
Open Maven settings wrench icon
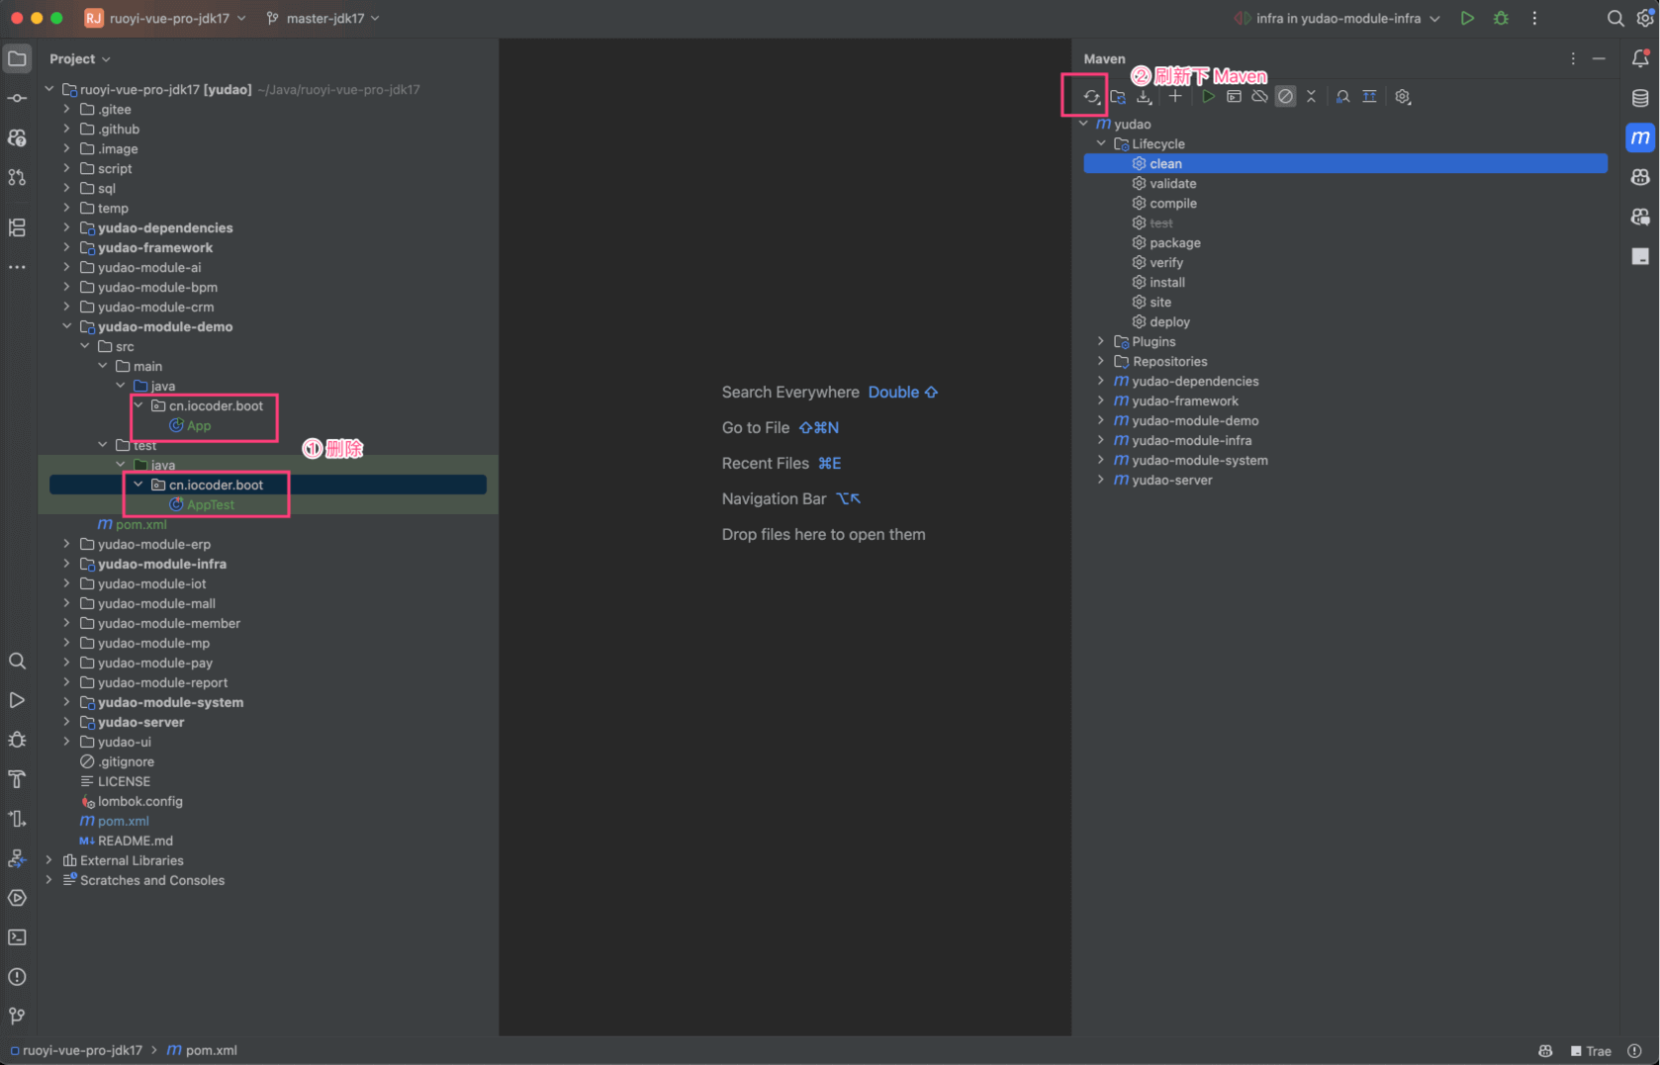coord(1403,97)
